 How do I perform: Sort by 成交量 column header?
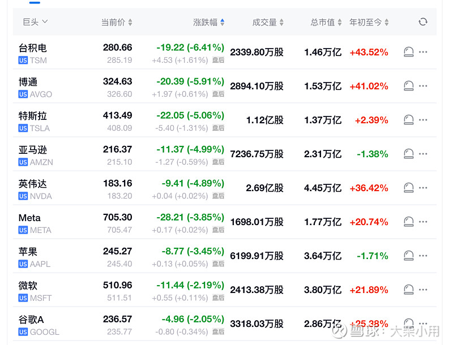pyautogui.click(x=268, y=23)
